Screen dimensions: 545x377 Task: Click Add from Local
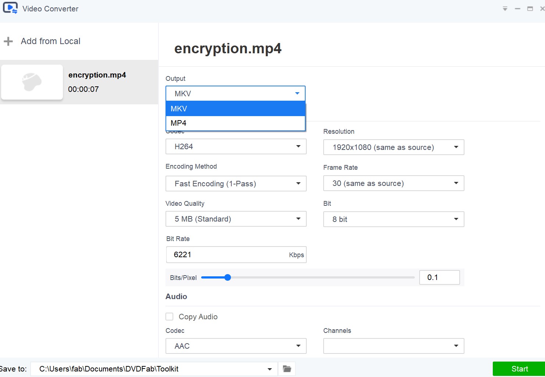50,41
